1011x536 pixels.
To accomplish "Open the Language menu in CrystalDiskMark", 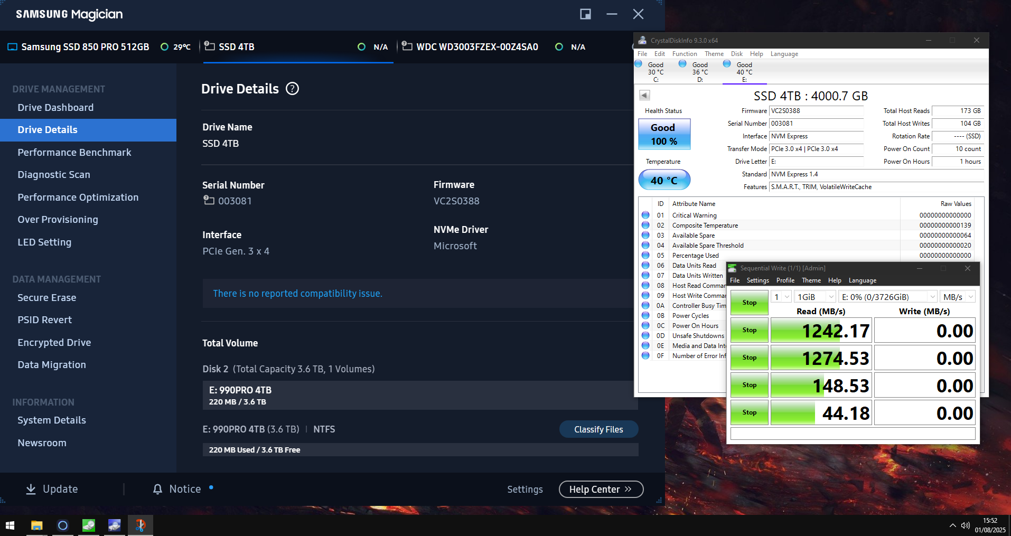I will pyautogui.click(x=863, y=280).
